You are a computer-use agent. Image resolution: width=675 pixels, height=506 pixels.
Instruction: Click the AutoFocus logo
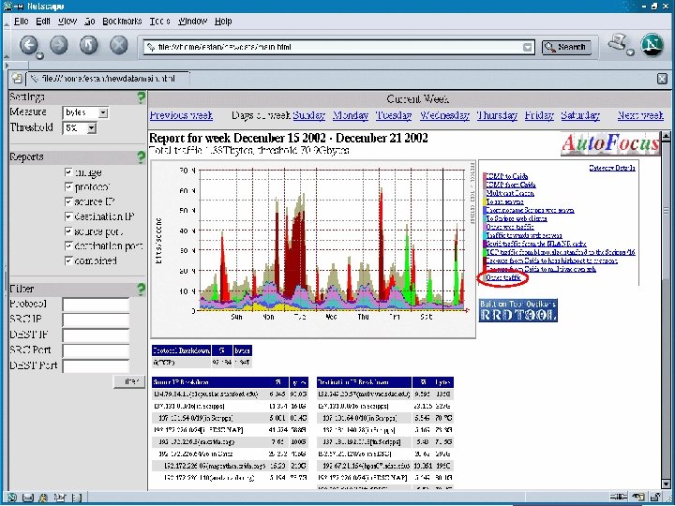610,144
